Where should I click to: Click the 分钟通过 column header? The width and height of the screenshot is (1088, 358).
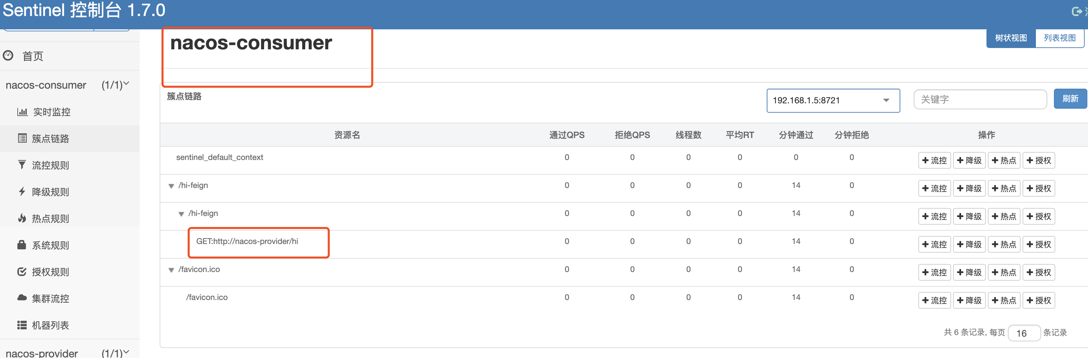(796, 135)
